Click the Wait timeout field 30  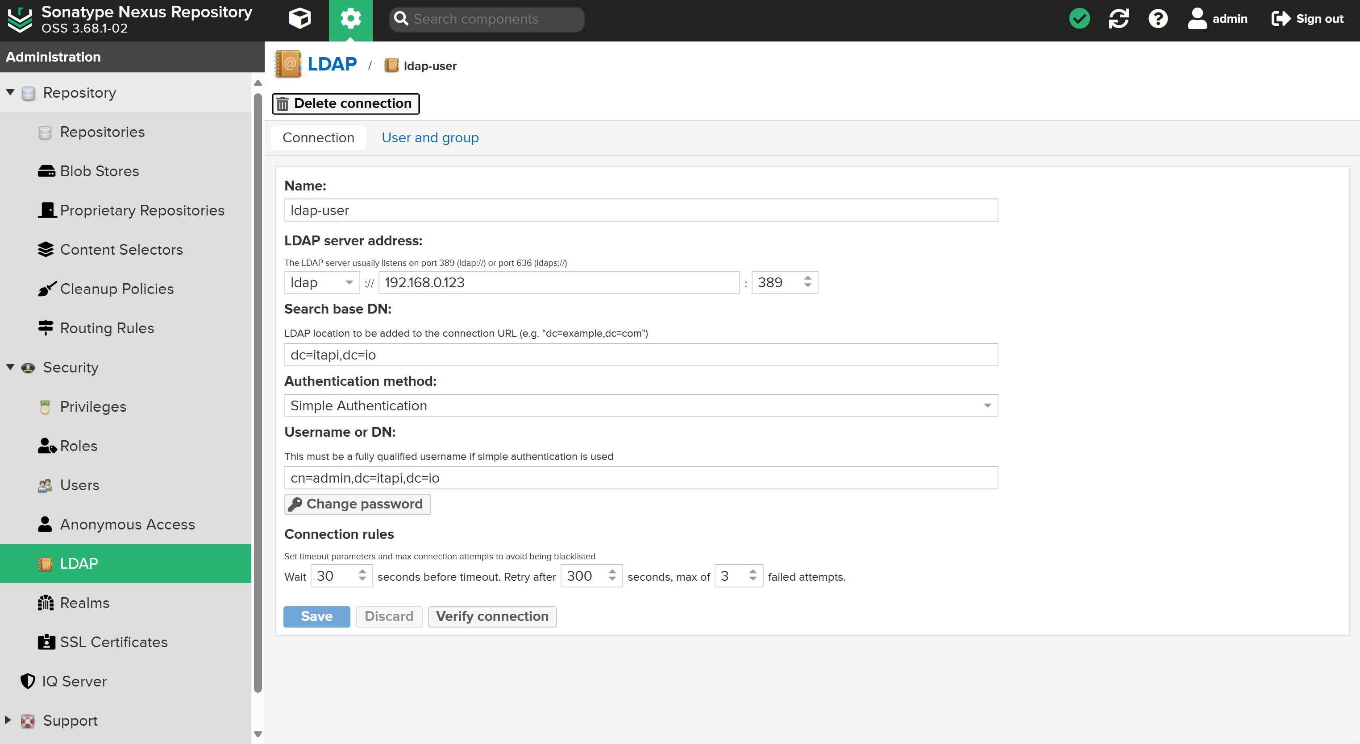(334, 576)
